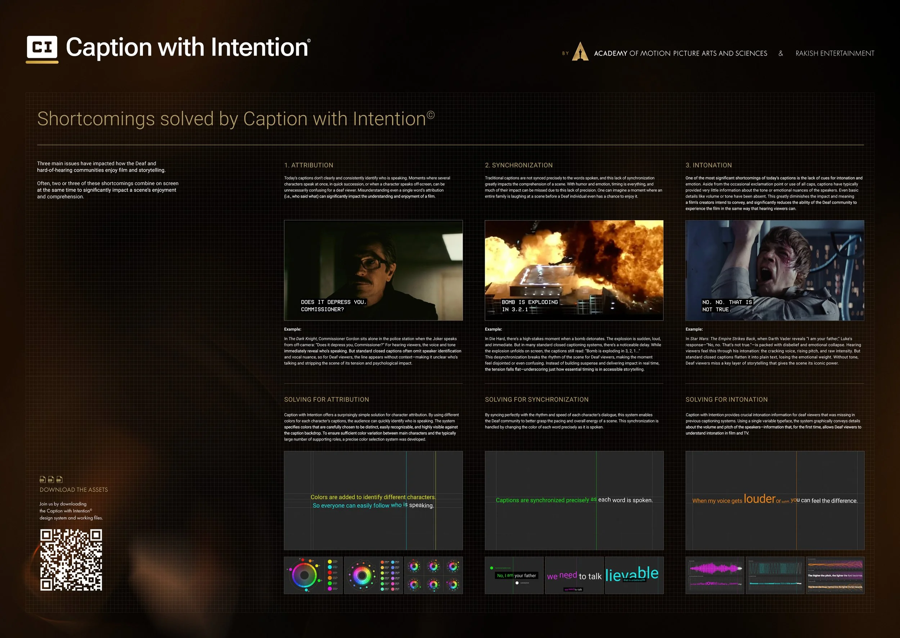This screenshot has width=900, height=638.
Task: Open the 'No, I am your father' thumbnail
Action: point(514,575)
